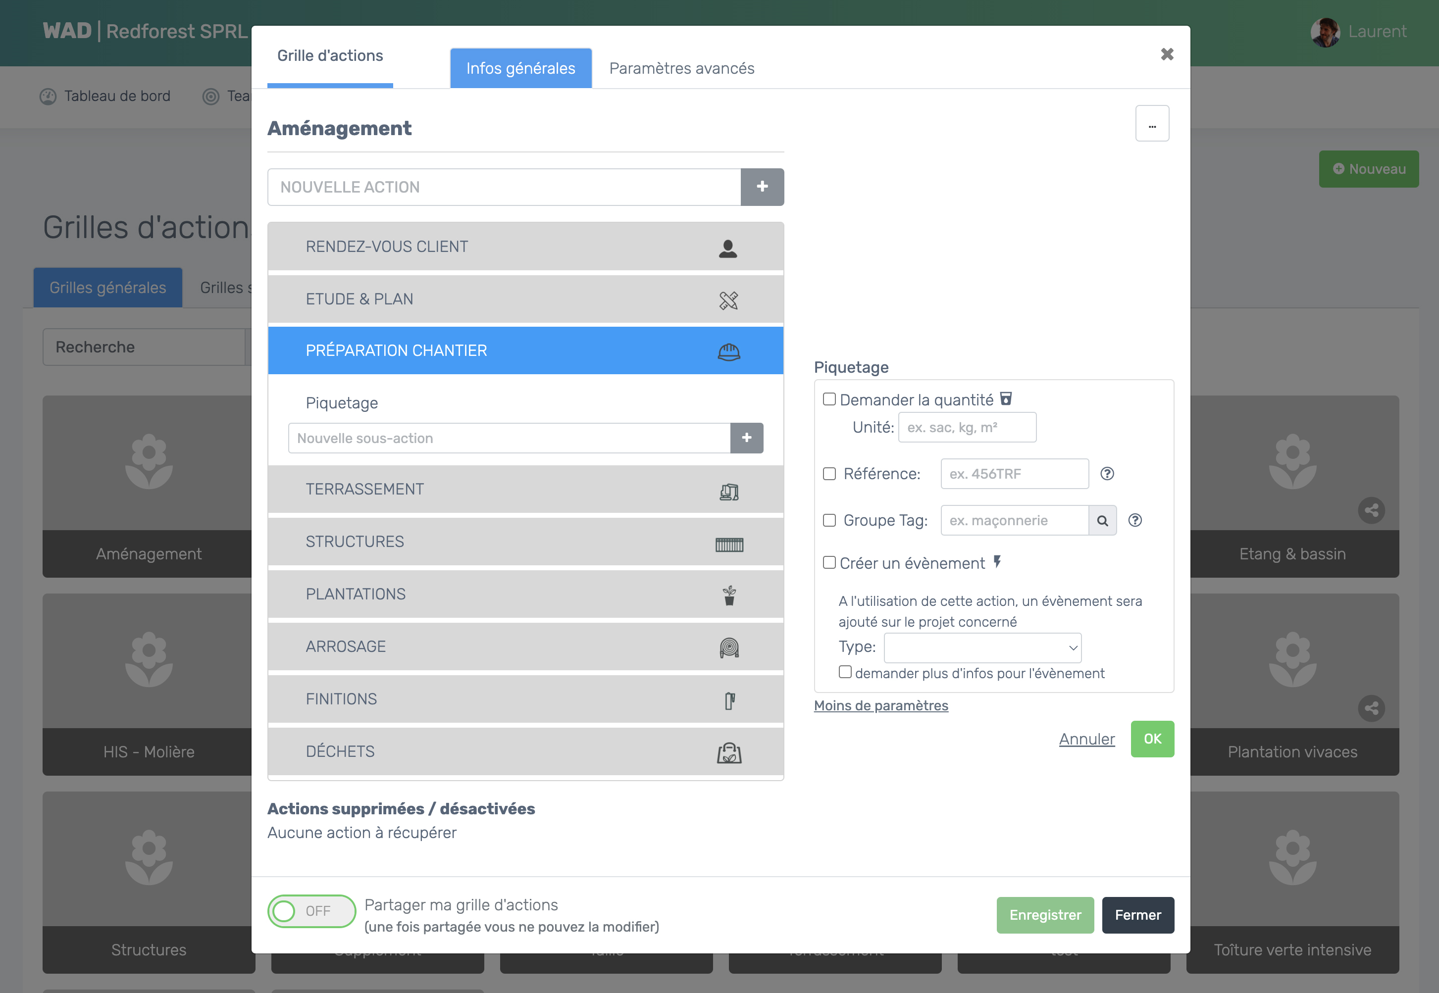
Task: Collapse Piquetage via Moins de paramètres
Action: tap(881, 705)
